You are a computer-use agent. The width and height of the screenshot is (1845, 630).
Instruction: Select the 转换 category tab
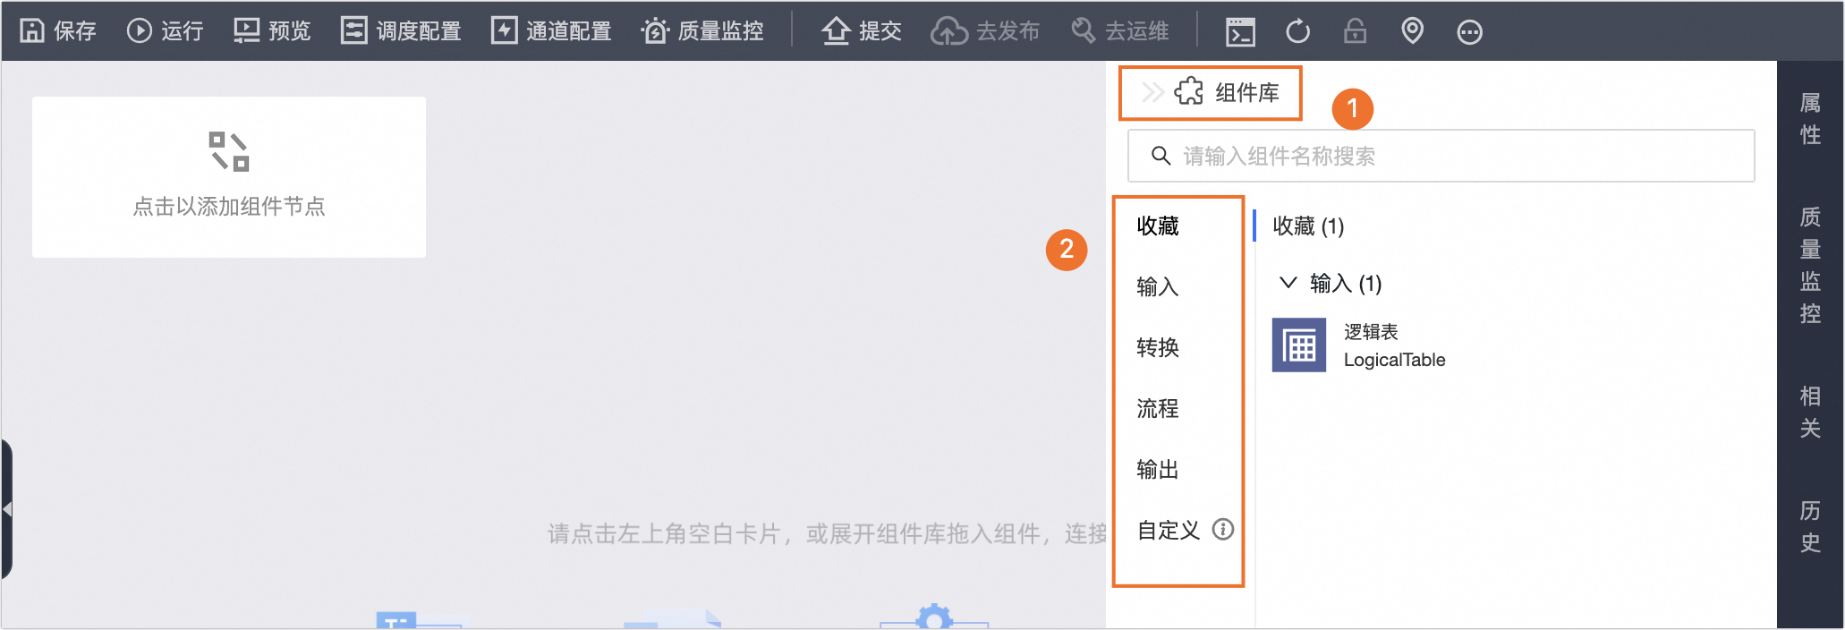pyautogui.click(x=1158, y=347)
